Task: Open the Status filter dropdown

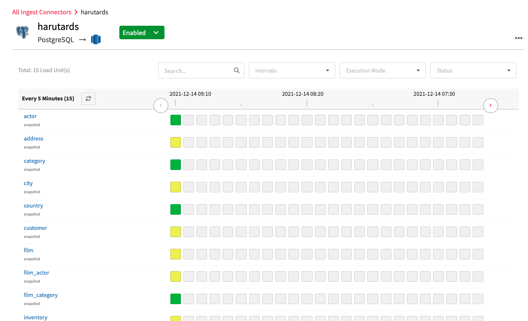Action: pyautogui.click(x=473, y=70)
